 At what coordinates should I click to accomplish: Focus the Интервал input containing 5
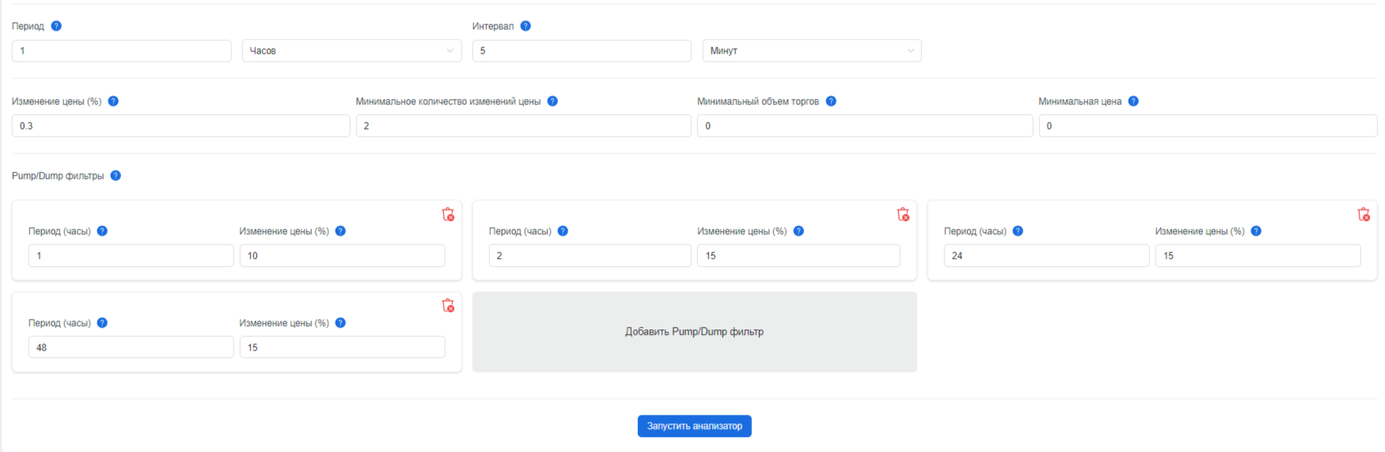tap(582, 51)
